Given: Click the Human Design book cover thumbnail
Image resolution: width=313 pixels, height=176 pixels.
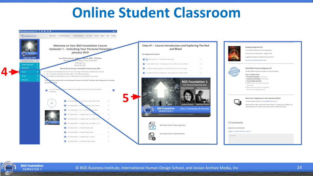Looking at the screenshot, I should pos(234,53).
